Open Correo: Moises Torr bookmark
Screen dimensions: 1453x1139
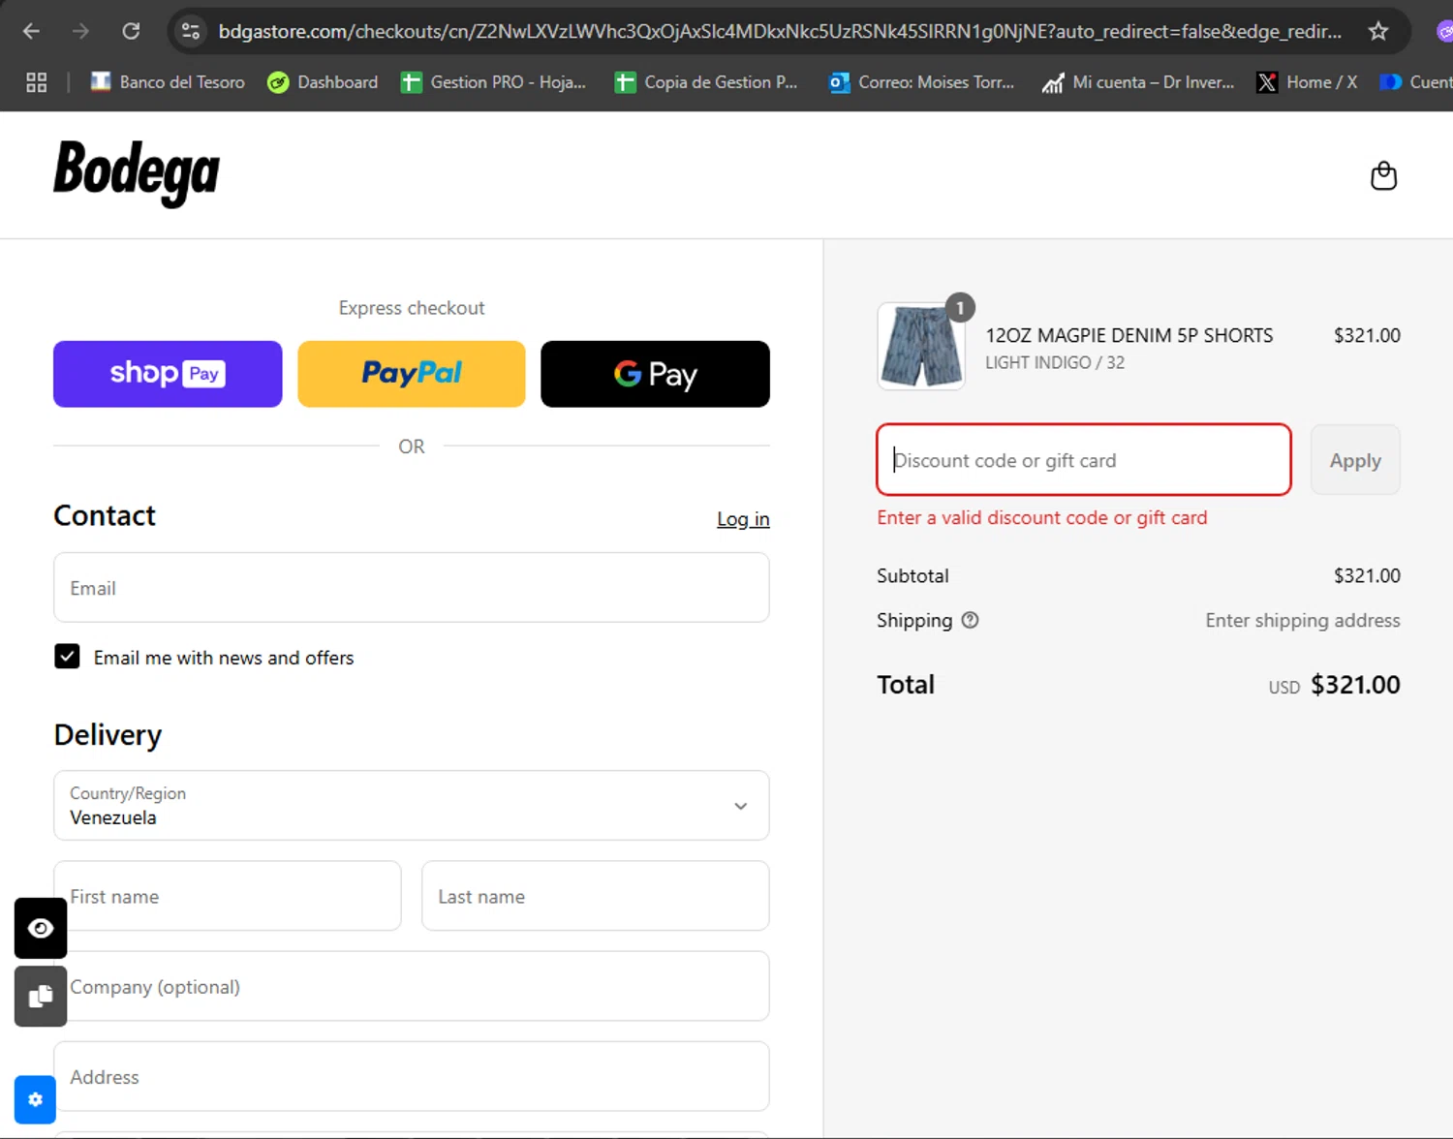tap(921, 82)
